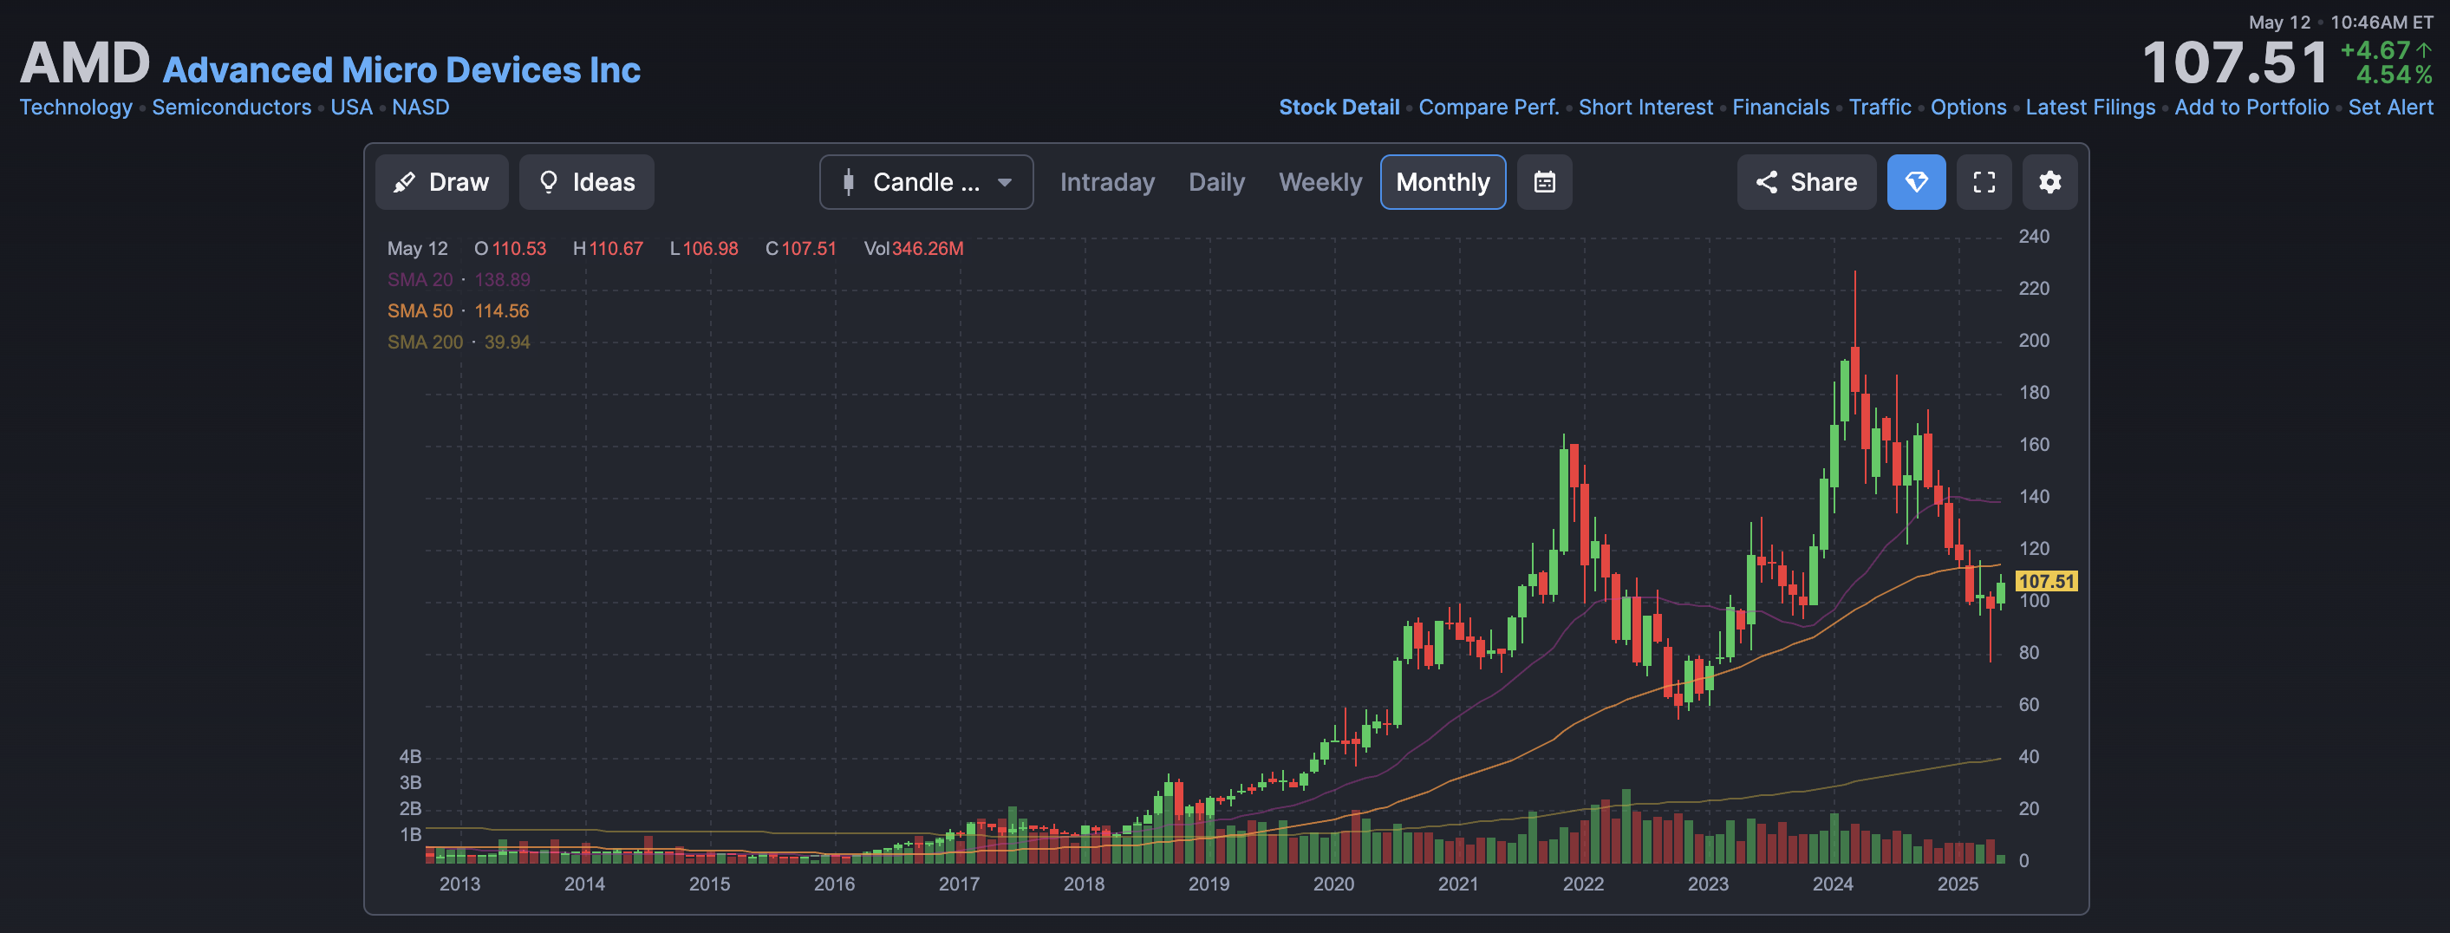Screen dimensions: 2450x933
Task: Click the Draw pencil button
Action: pos(441,181)
